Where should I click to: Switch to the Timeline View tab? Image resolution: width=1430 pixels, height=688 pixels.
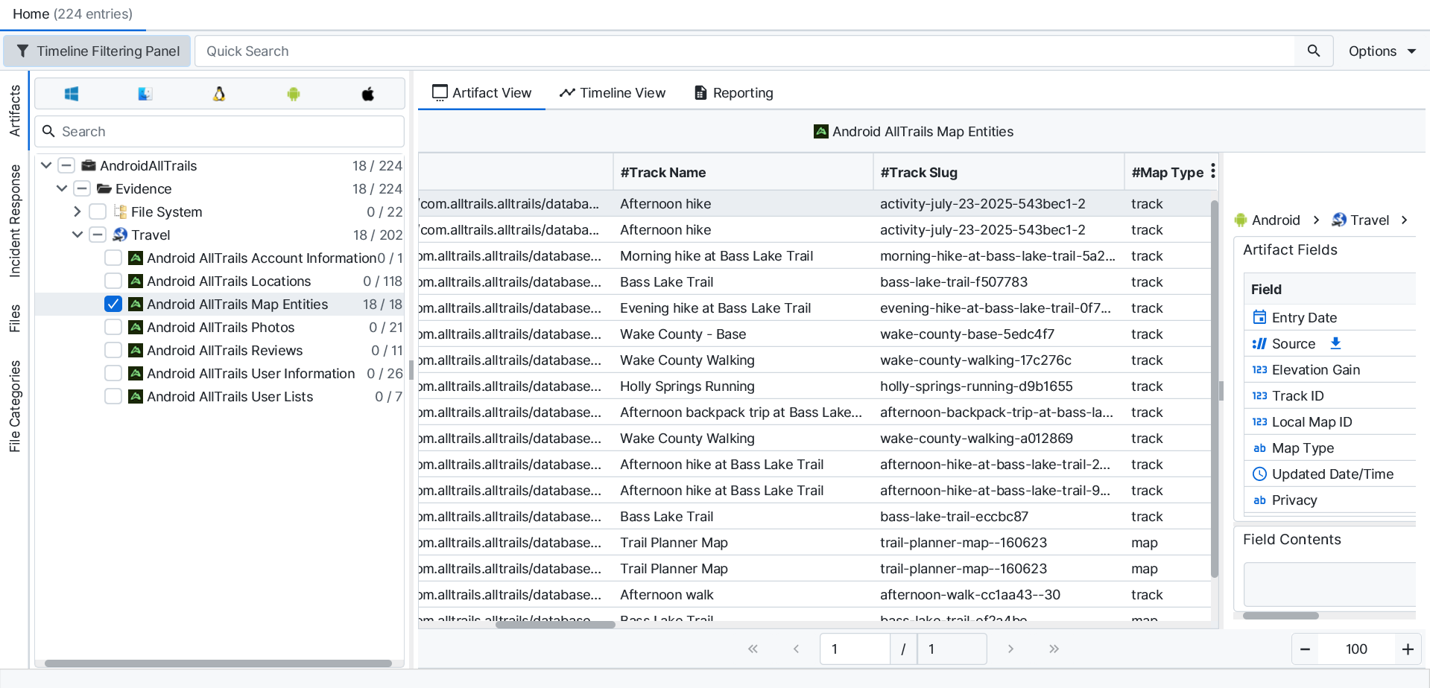point(613,92)
